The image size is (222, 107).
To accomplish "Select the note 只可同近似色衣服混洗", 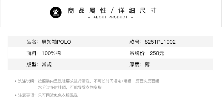I will click(58, 95).
